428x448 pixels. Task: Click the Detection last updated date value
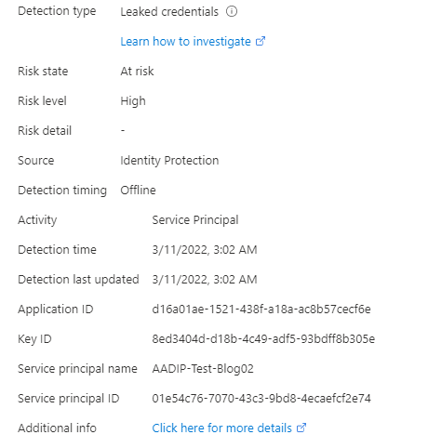coord(205,280)
